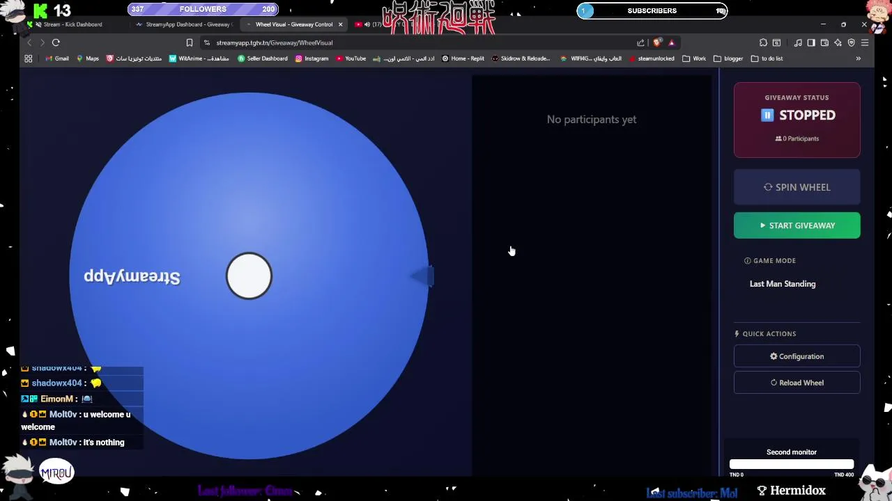Screen dimensions: 892x501
Task: Click the Second monitor progress bar
Action: tap(792, 464)
